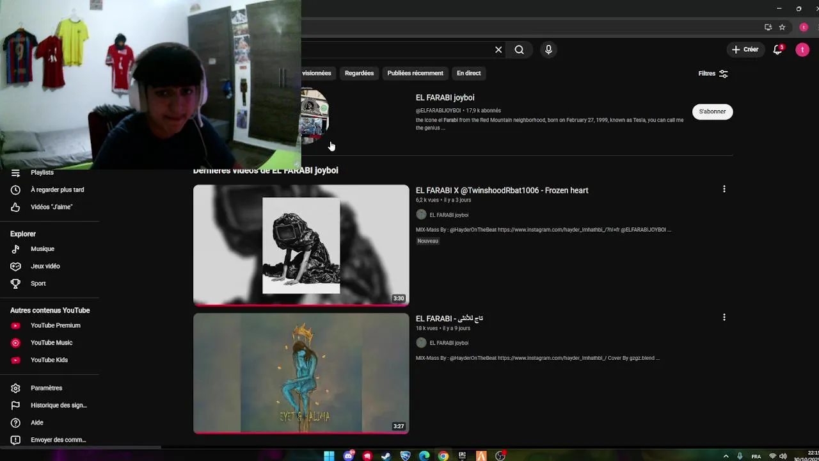
Task: Click the Nouveau badge on Frozen heart
Action: click(x=428, y=241)
